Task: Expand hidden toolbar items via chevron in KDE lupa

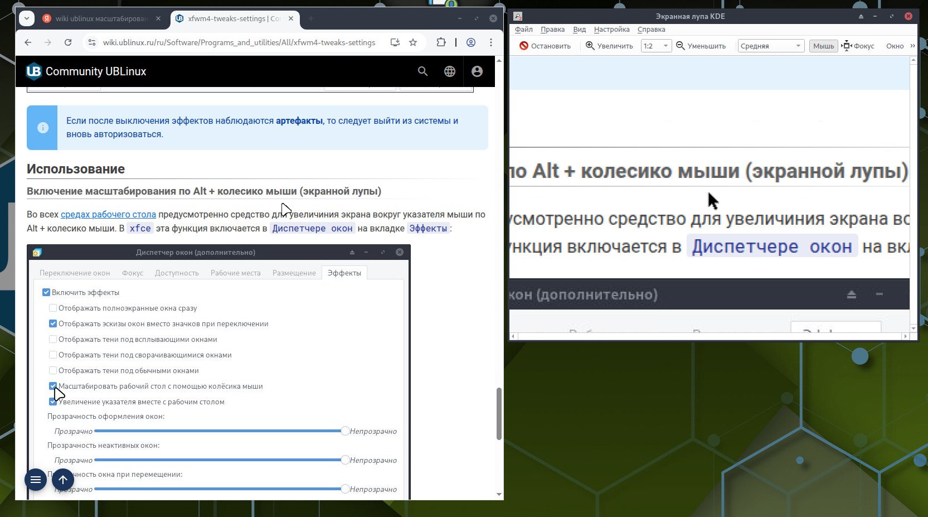Action: point(914,46)
